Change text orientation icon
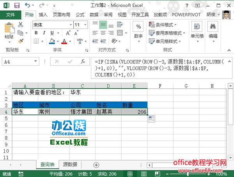This screenshot has height=177, width=234. tap(114, 41)
